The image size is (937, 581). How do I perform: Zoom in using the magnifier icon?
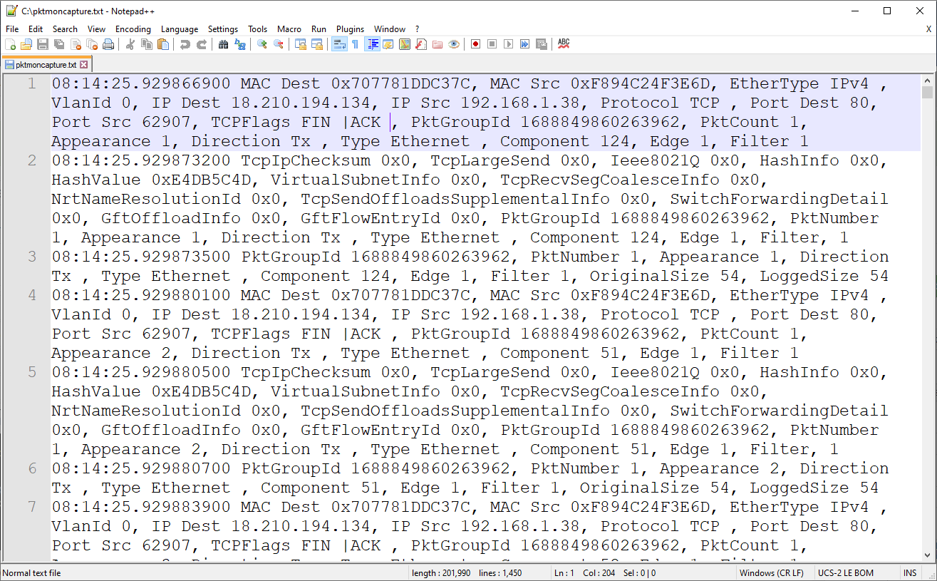click(x=261, y=43)
